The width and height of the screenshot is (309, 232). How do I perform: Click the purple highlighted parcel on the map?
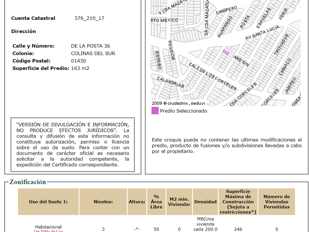225,52
